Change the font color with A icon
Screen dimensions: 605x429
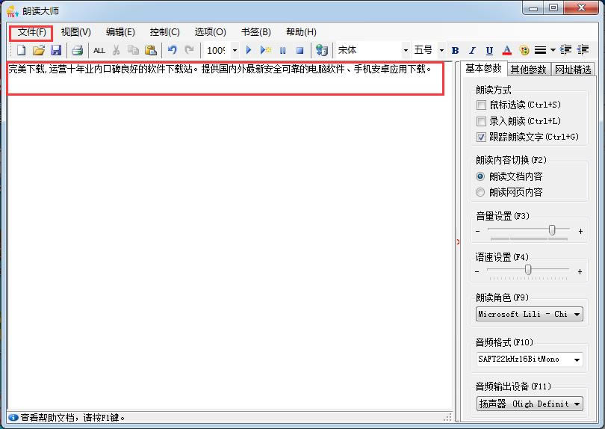[x=506, y=50]
